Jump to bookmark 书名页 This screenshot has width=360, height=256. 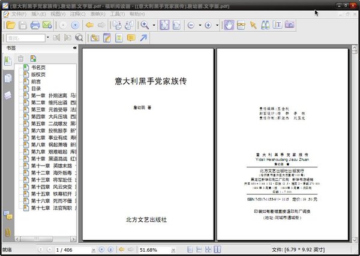click(x=38, y=67)
